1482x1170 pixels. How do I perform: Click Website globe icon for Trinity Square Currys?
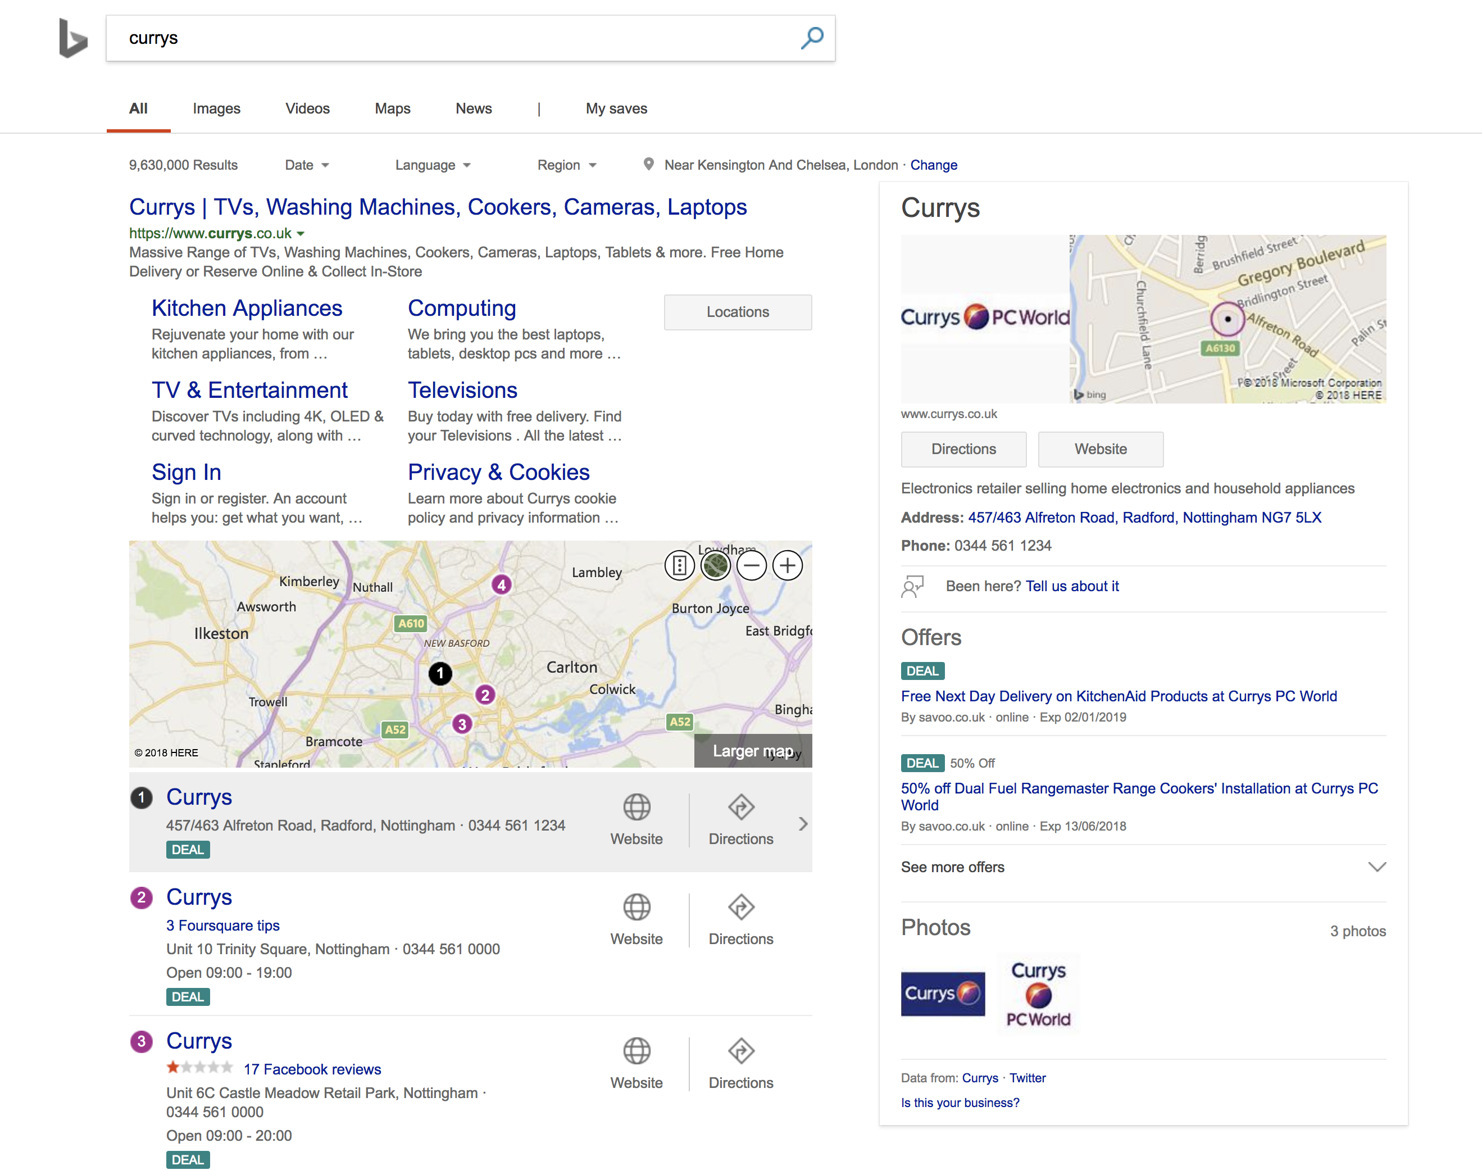click(x=637, y=908)
